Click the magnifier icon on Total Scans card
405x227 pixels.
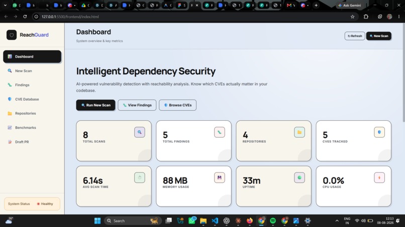(140, 132)
